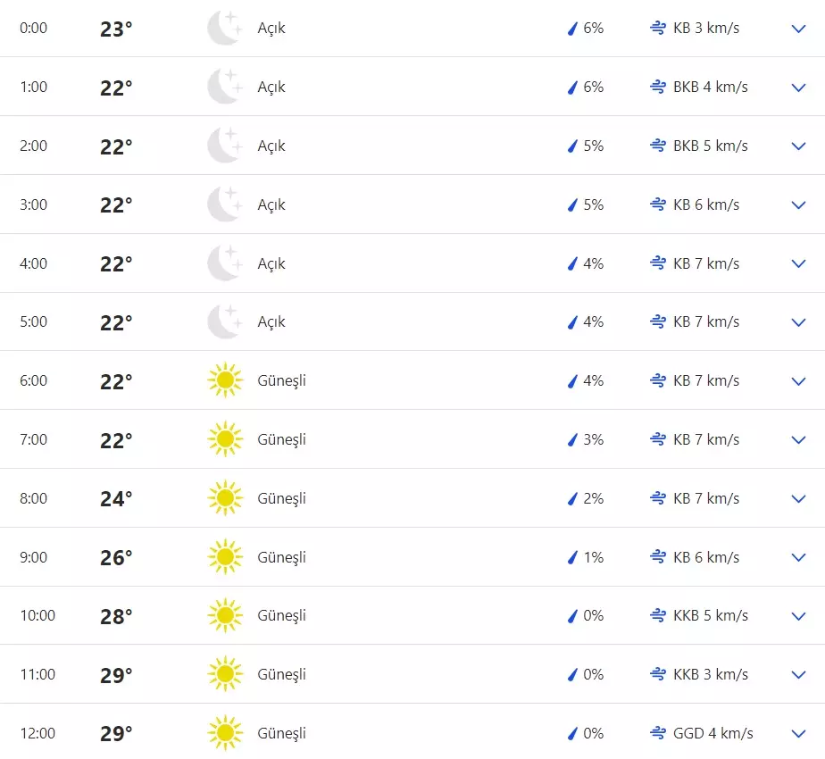Click the wind icon next to GGD 4 km/s
The image size is (825, 759).
(x=658, y=733)
